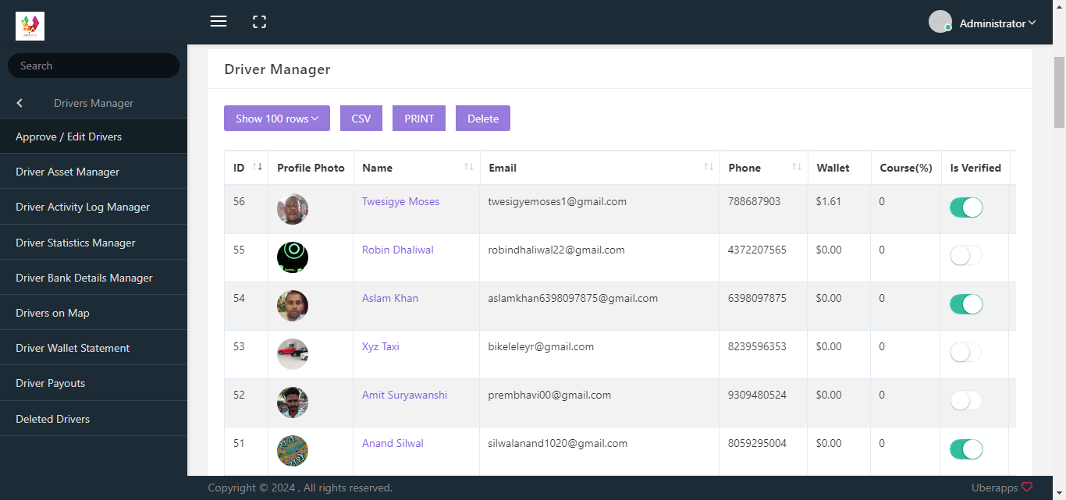Disable verification for Twesigye Moses
The height and width of the screenshot is (500, 1066).
966,207
